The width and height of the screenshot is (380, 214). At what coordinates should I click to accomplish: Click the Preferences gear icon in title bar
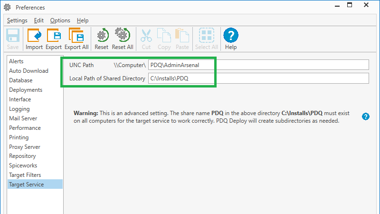click(8, 8)
